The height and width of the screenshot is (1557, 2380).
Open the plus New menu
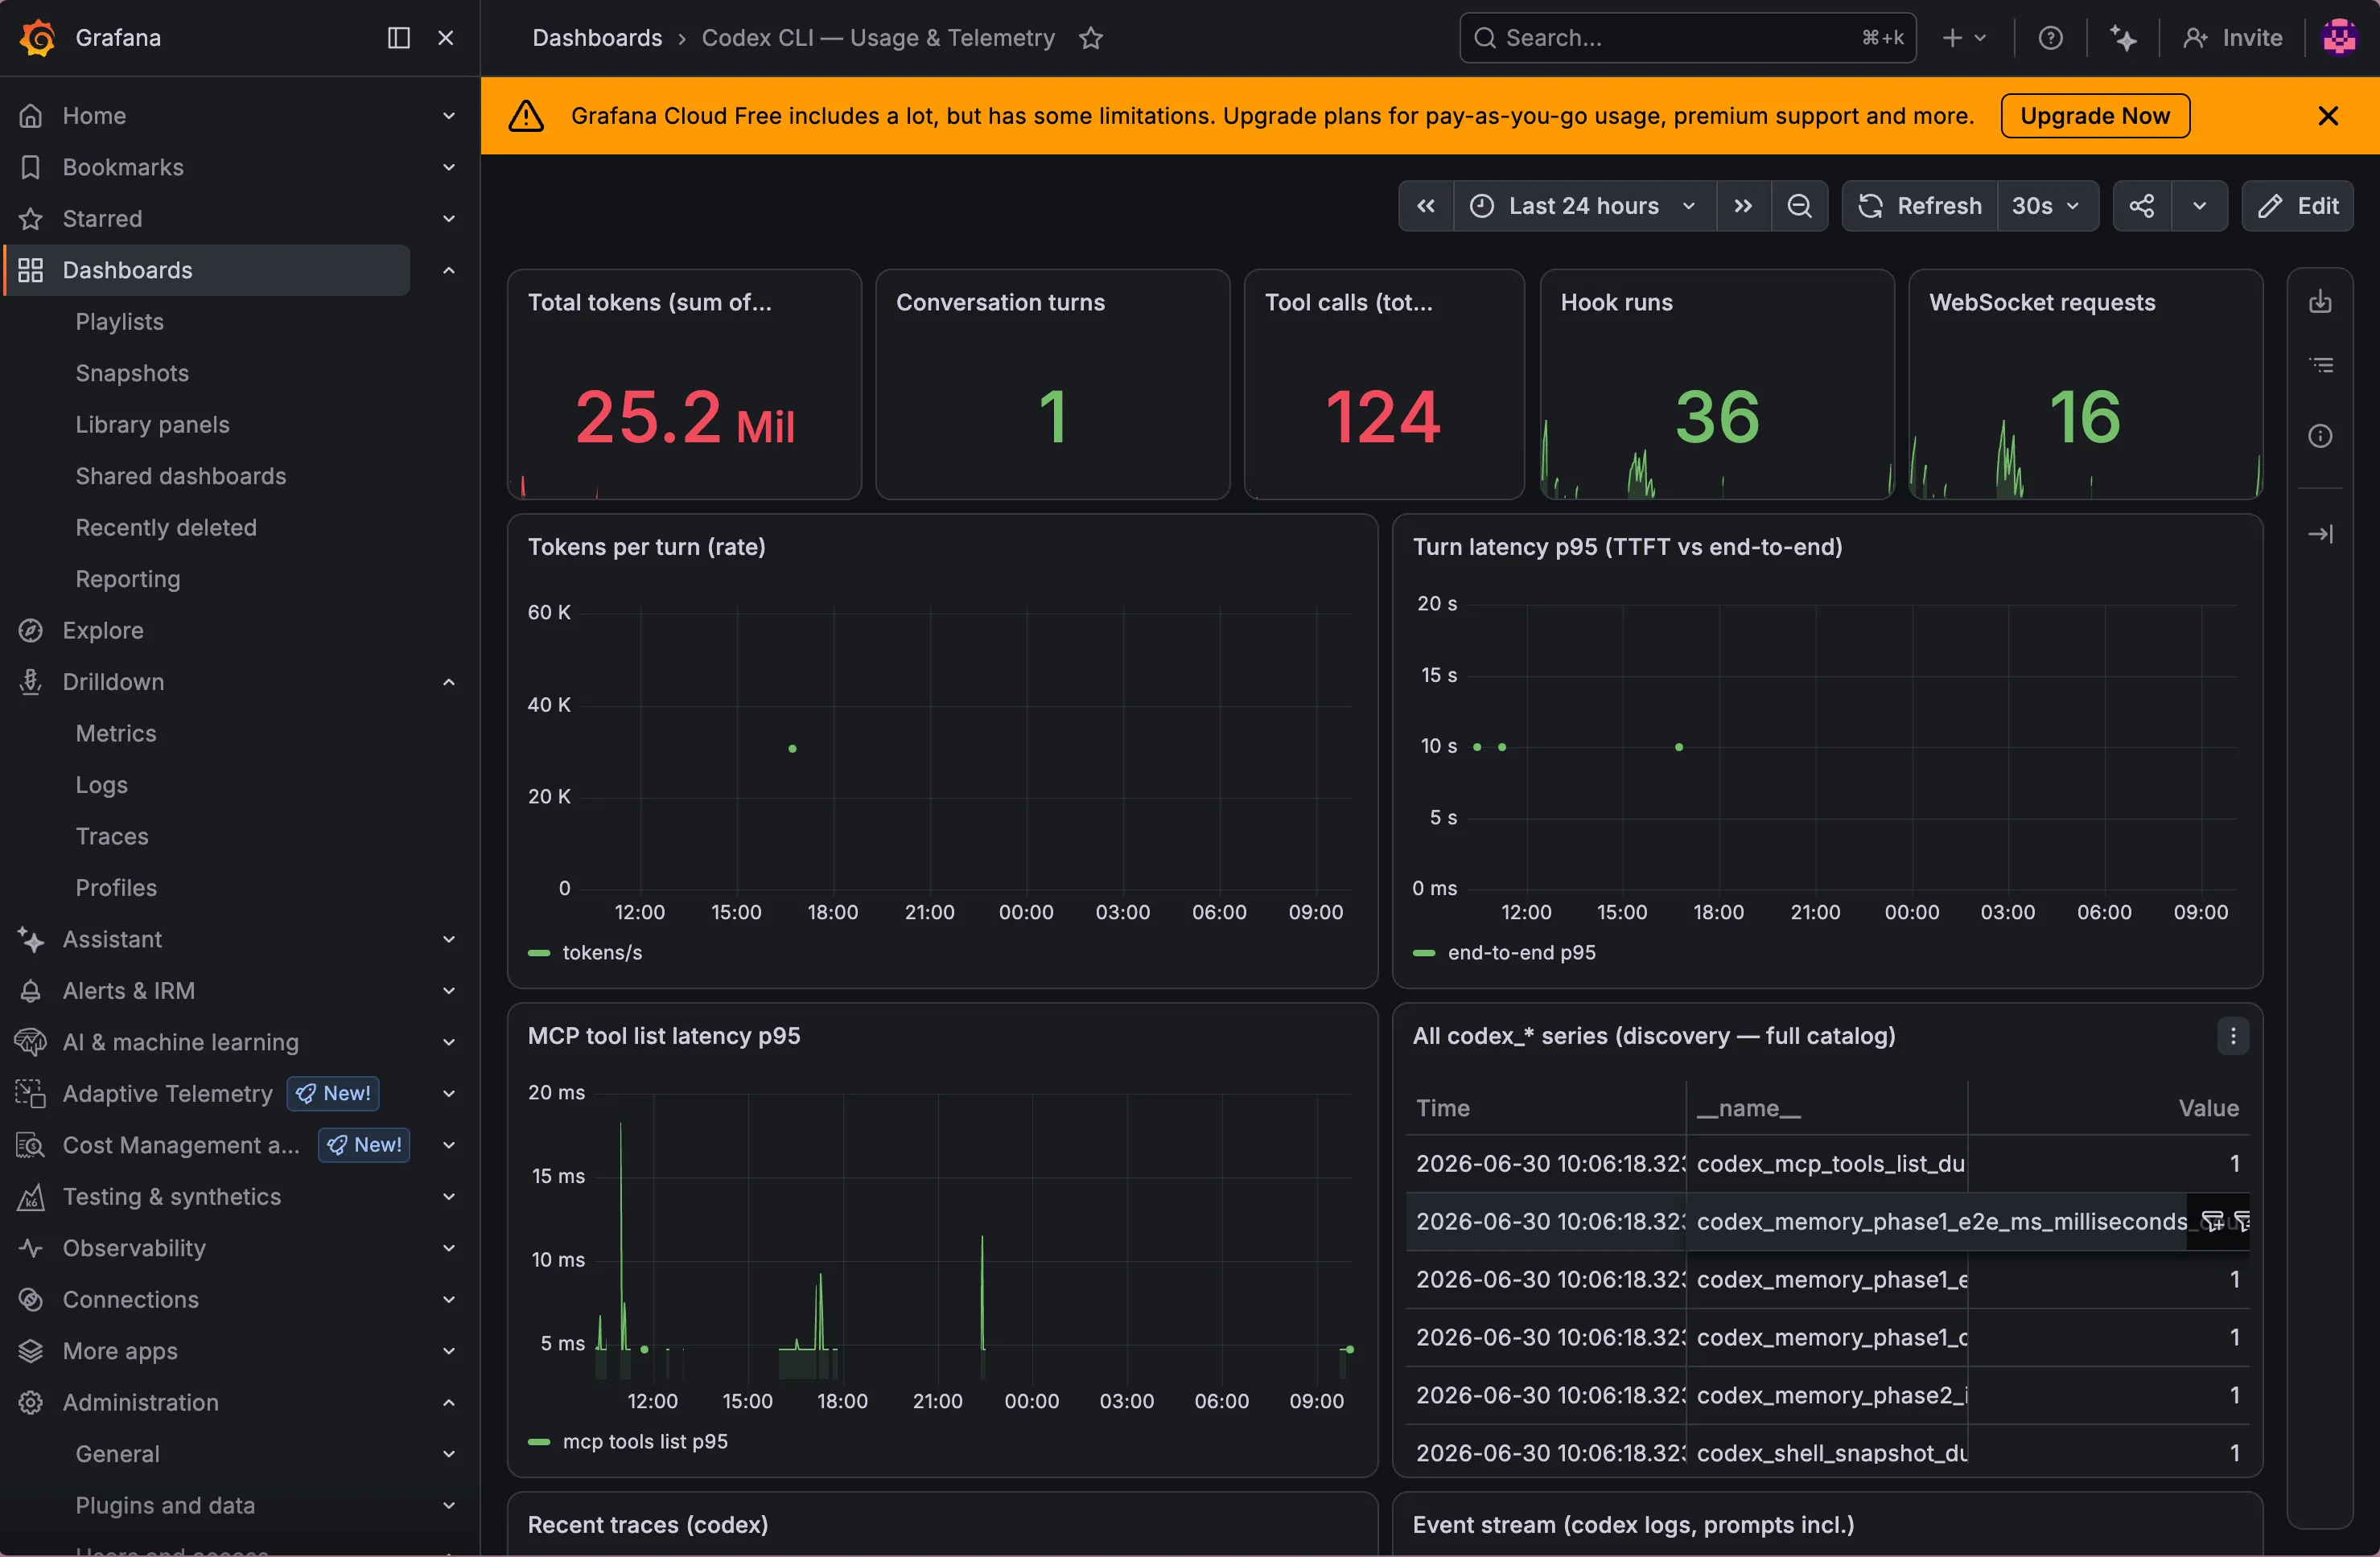click(x=1964, y=38)
